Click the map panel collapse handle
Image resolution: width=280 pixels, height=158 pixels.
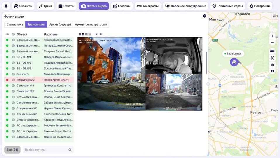tap(208, 84)
